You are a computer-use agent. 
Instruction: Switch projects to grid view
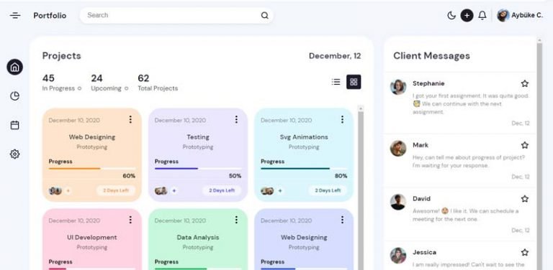(x=354, y=82)
